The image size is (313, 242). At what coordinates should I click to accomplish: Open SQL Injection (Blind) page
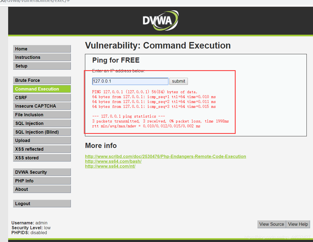42,132
